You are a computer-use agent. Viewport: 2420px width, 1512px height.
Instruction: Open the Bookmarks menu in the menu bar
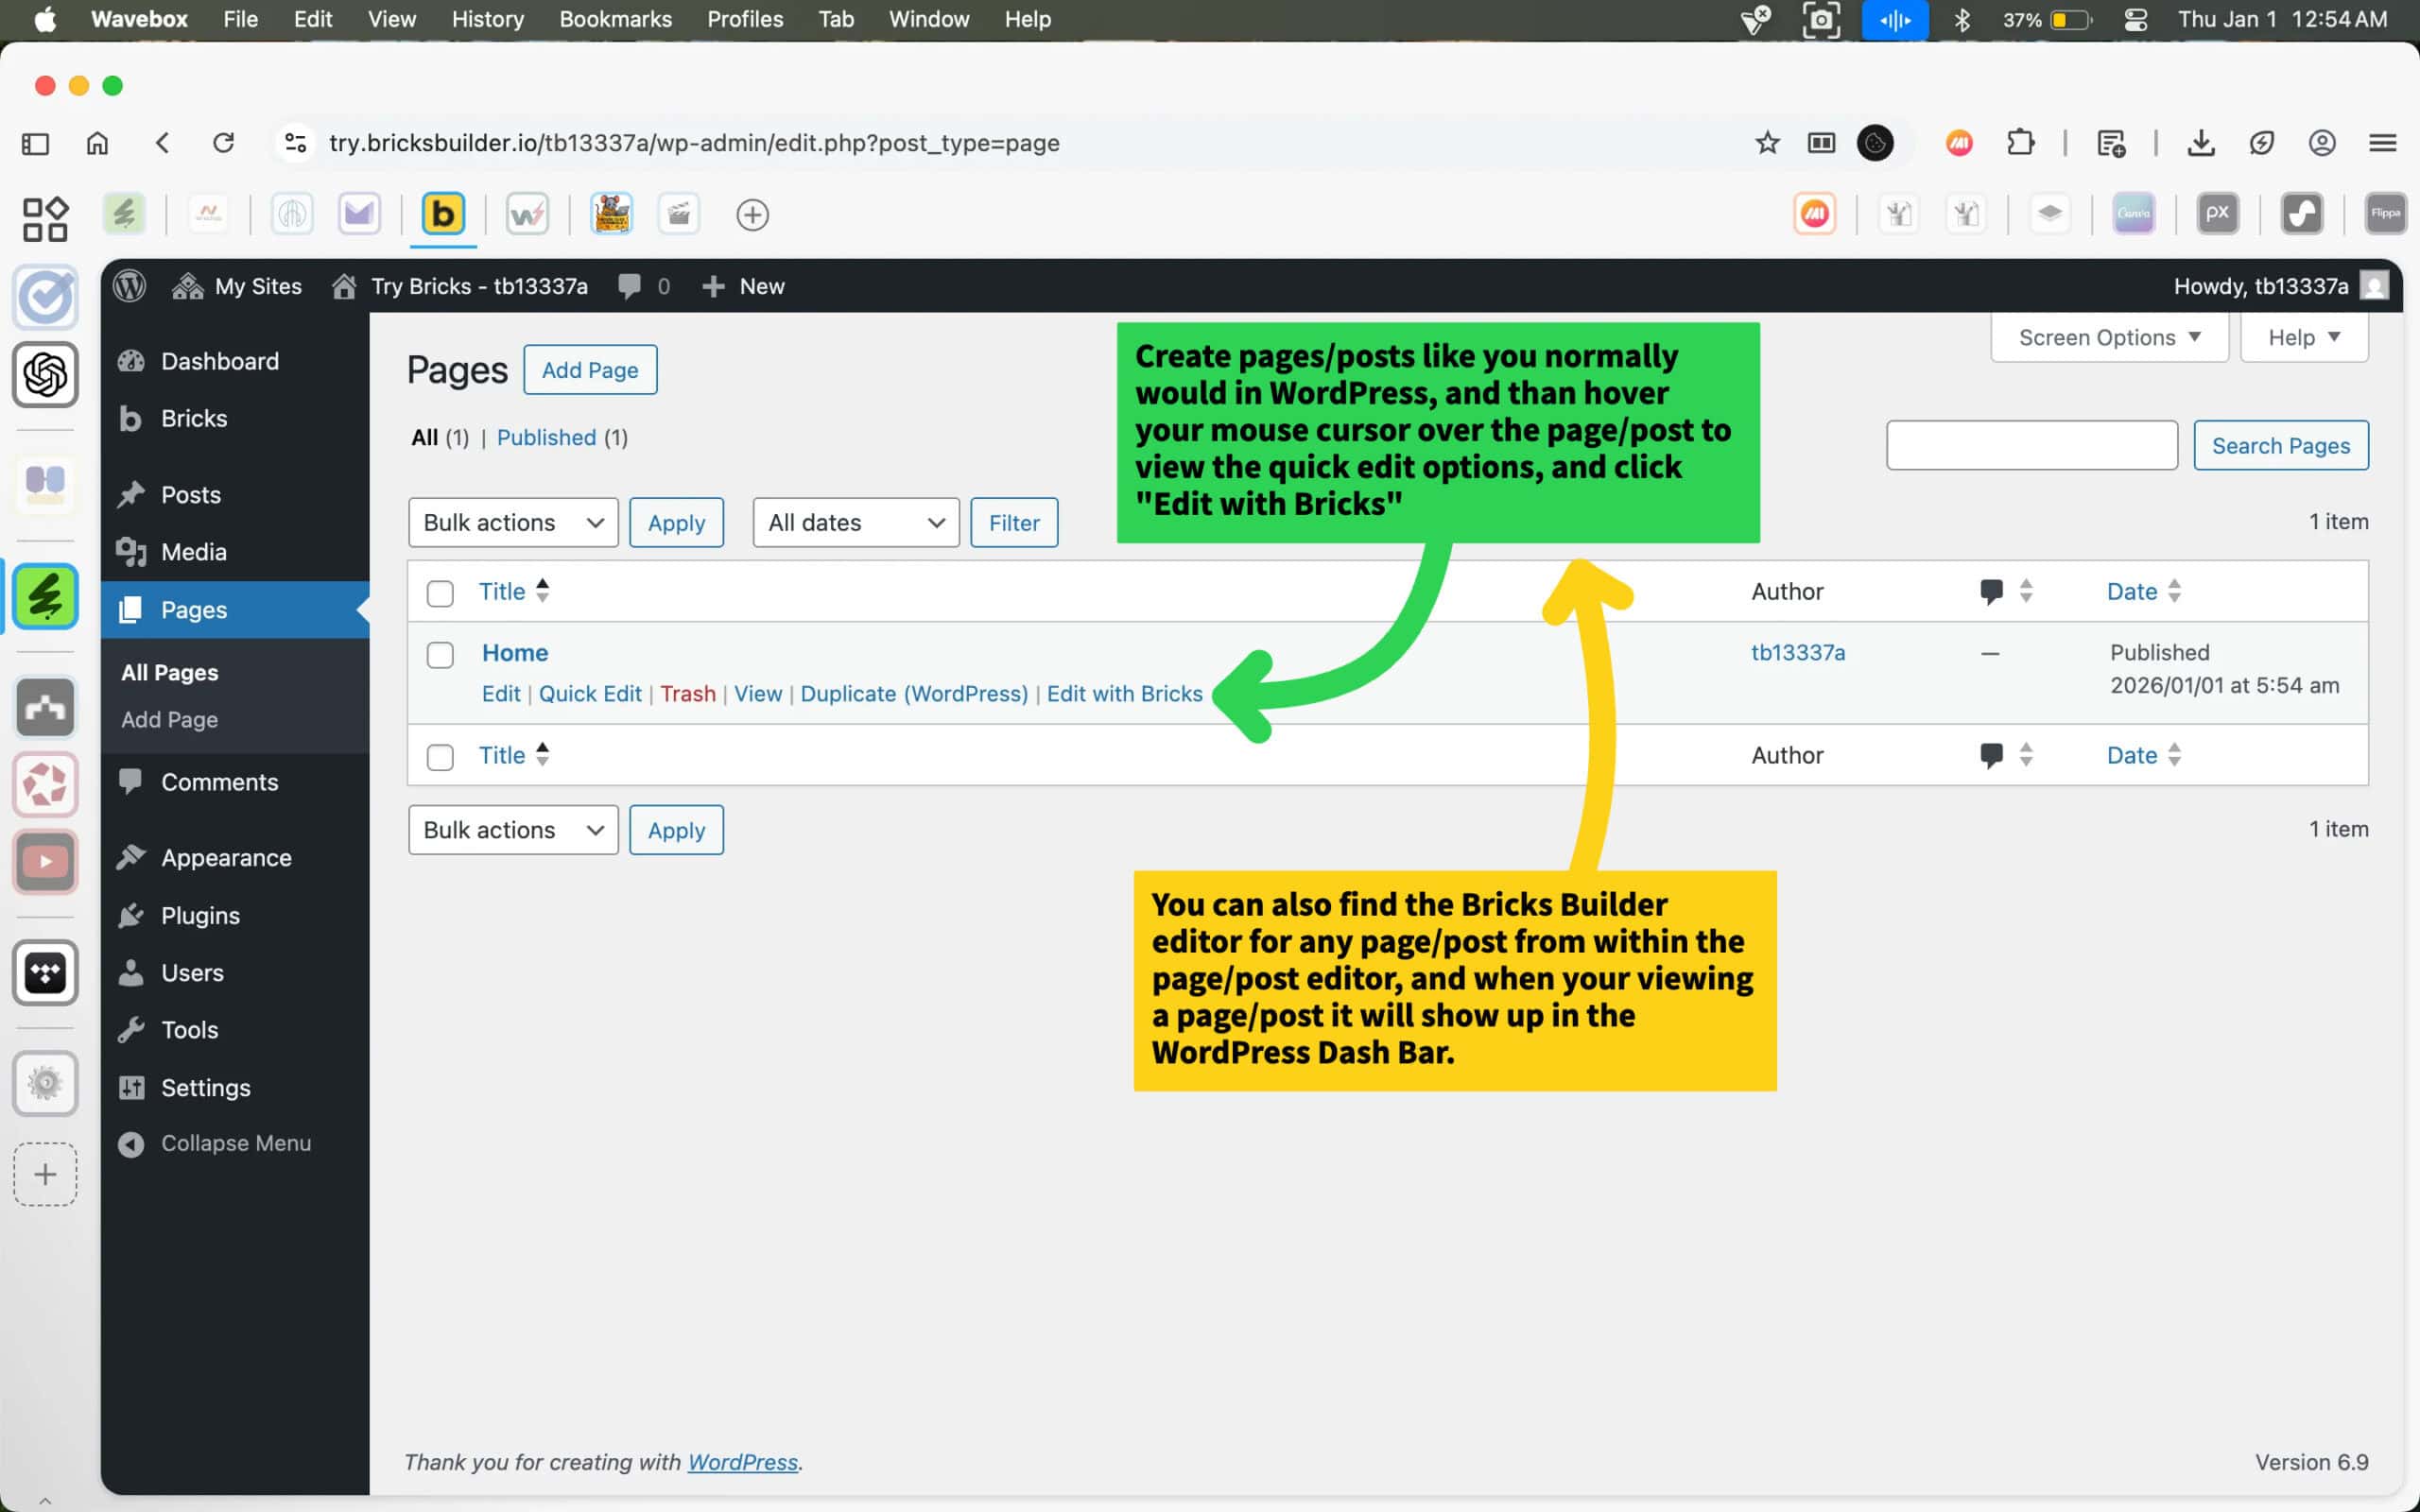coord(615,19)
